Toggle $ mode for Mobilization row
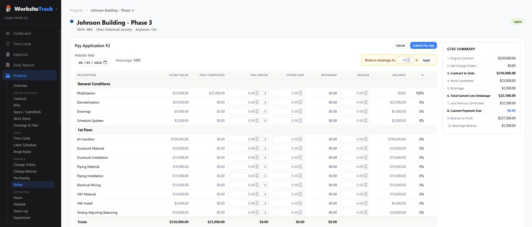The image size is (532, 227). pyautogui.click(x=265, y=93)
